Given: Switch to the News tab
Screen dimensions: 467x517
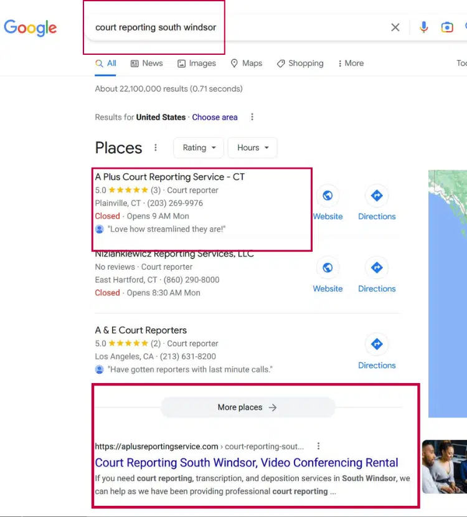Looking at the screenshot, I should point(147,63).
